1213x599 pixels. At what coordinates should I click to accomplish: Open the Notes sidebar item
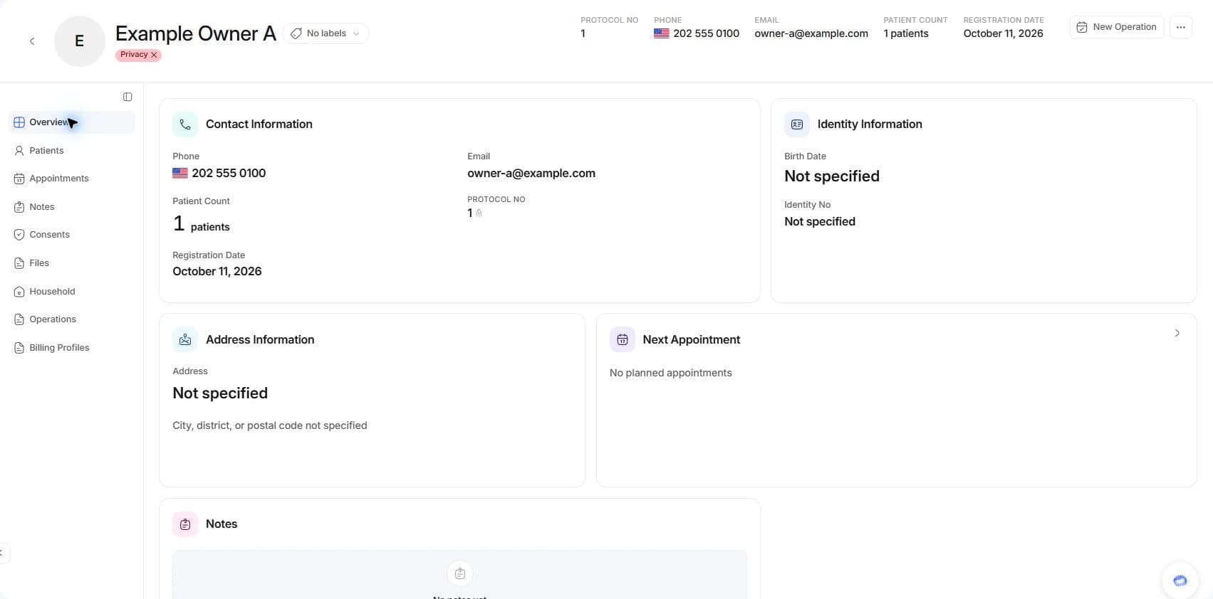click(71, 207)
